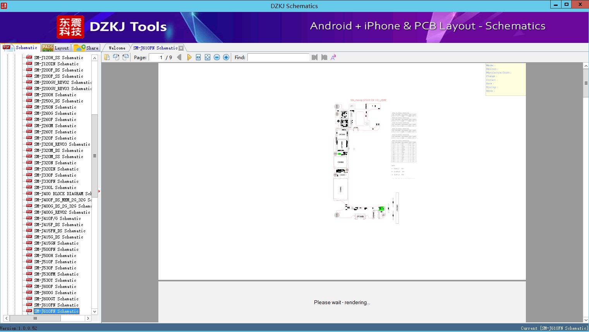589x332 pixels.
Task: Click PDF icon beside SM-J600F Schematic
Action: click(x=29, y=286)
